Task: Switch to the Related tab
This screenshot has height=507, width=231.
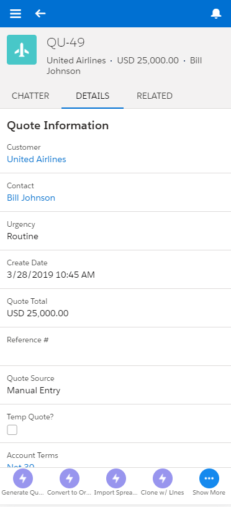Action: tap(155, 96)
